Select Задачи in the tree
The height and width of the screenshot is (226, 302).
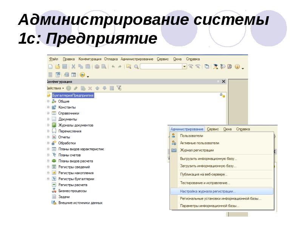click(x=64, y=197)
